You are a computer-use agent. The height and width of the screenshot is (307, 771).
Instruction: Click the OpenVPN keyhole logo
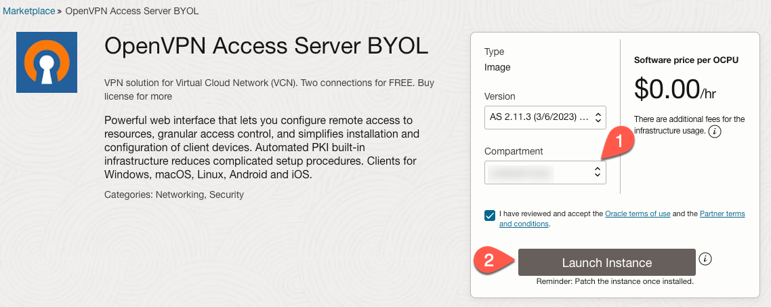47,62
